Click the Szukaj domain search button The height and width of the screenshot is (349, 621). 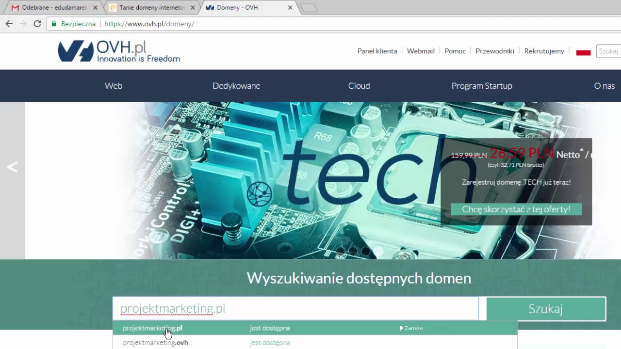(x=546, y=309)
